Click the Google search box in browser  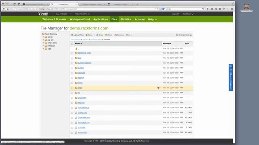click(183, 9)
